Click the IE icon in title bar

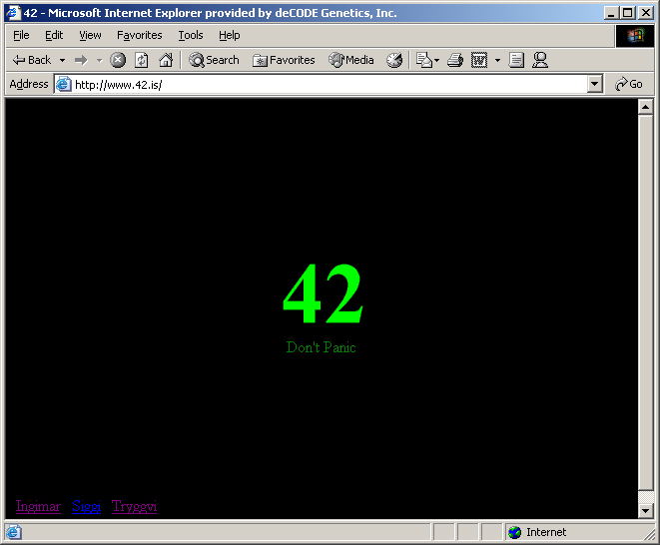pos(13,13)
